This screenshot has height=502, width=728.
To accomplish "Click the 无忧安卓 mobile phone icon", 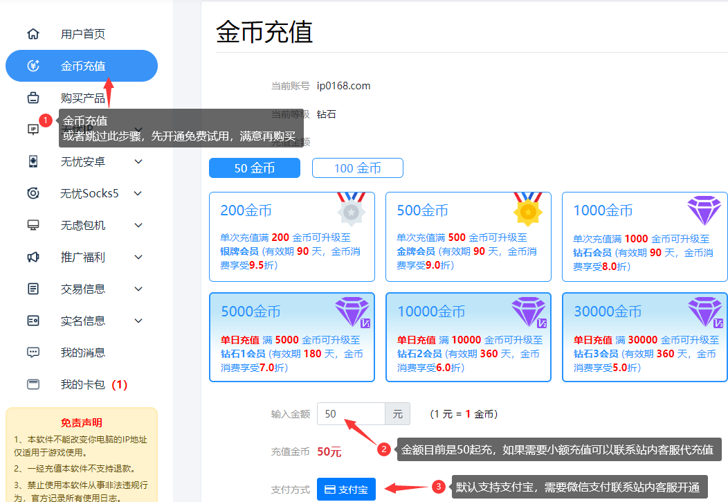I will pyautogui.click(x=33, y=161).
